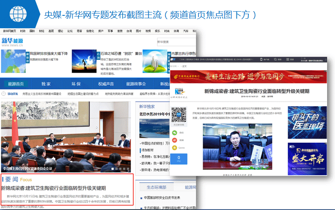
Task: Select the last carousel indicator dot
Action: (128, 168)
